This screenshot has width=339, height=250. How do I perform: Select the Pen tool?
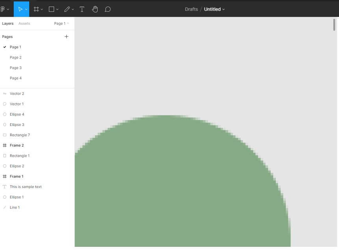pyautogui.click(x=67, y=9)
